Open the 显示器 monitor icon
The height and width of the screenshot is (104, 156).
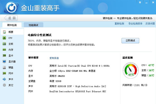(x=4, y=62)
